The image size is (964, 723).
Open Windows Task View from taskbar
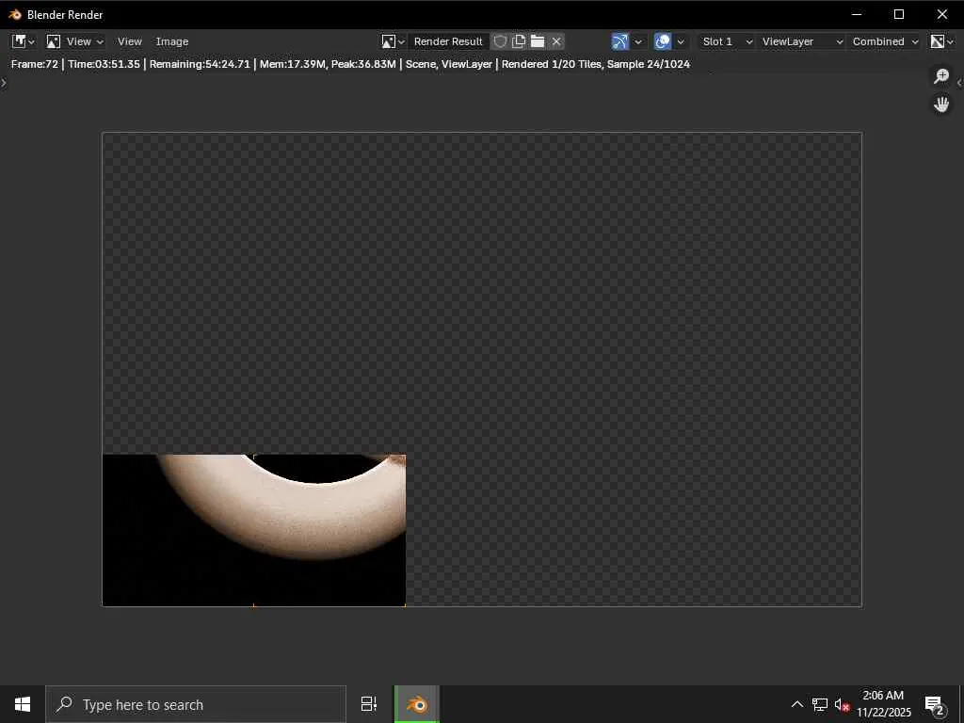pos(369,704)
